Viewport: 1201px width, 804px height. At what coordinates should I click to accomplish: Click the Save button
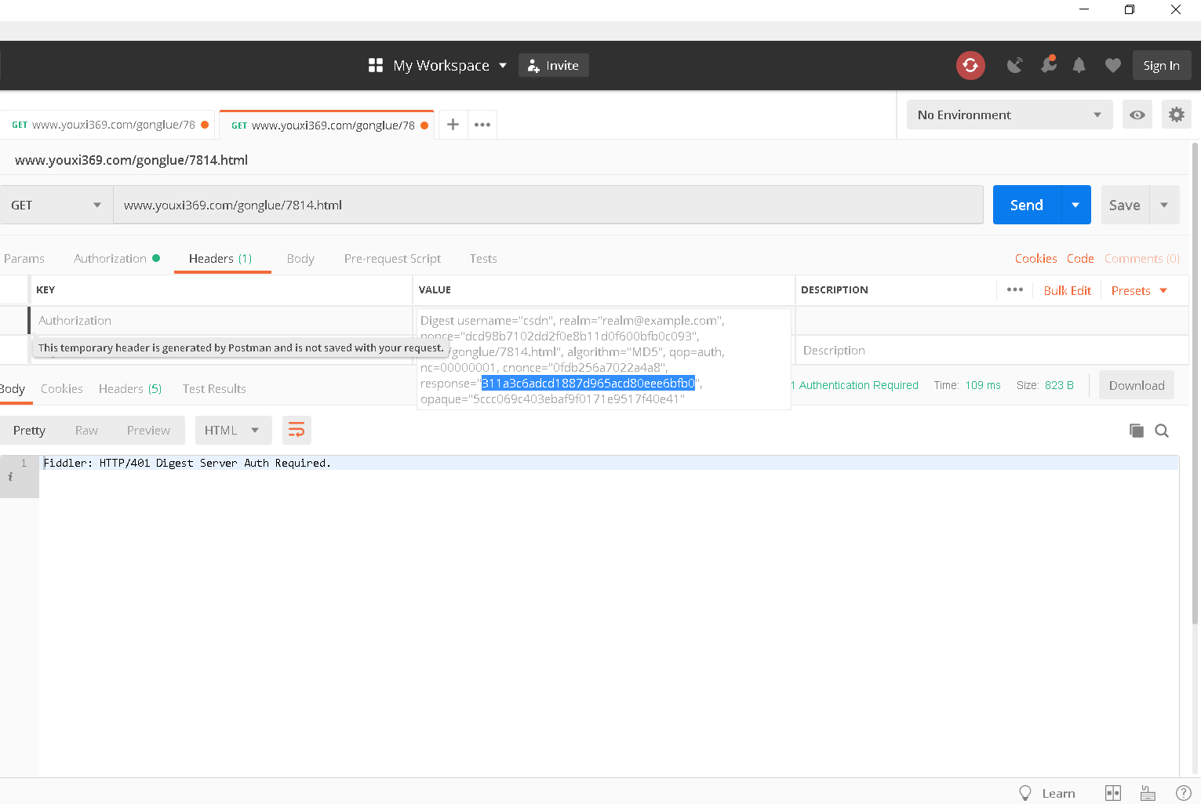tap(1125, 205)
